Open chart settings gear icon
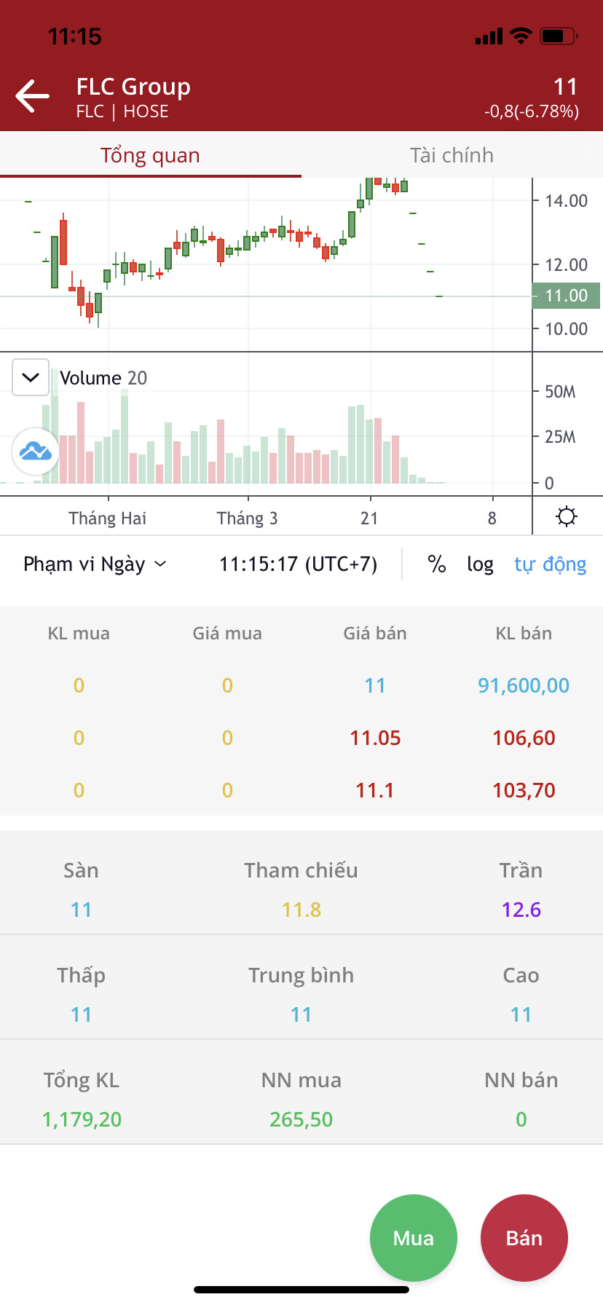The image size is (603, 1305). [566, 517]
